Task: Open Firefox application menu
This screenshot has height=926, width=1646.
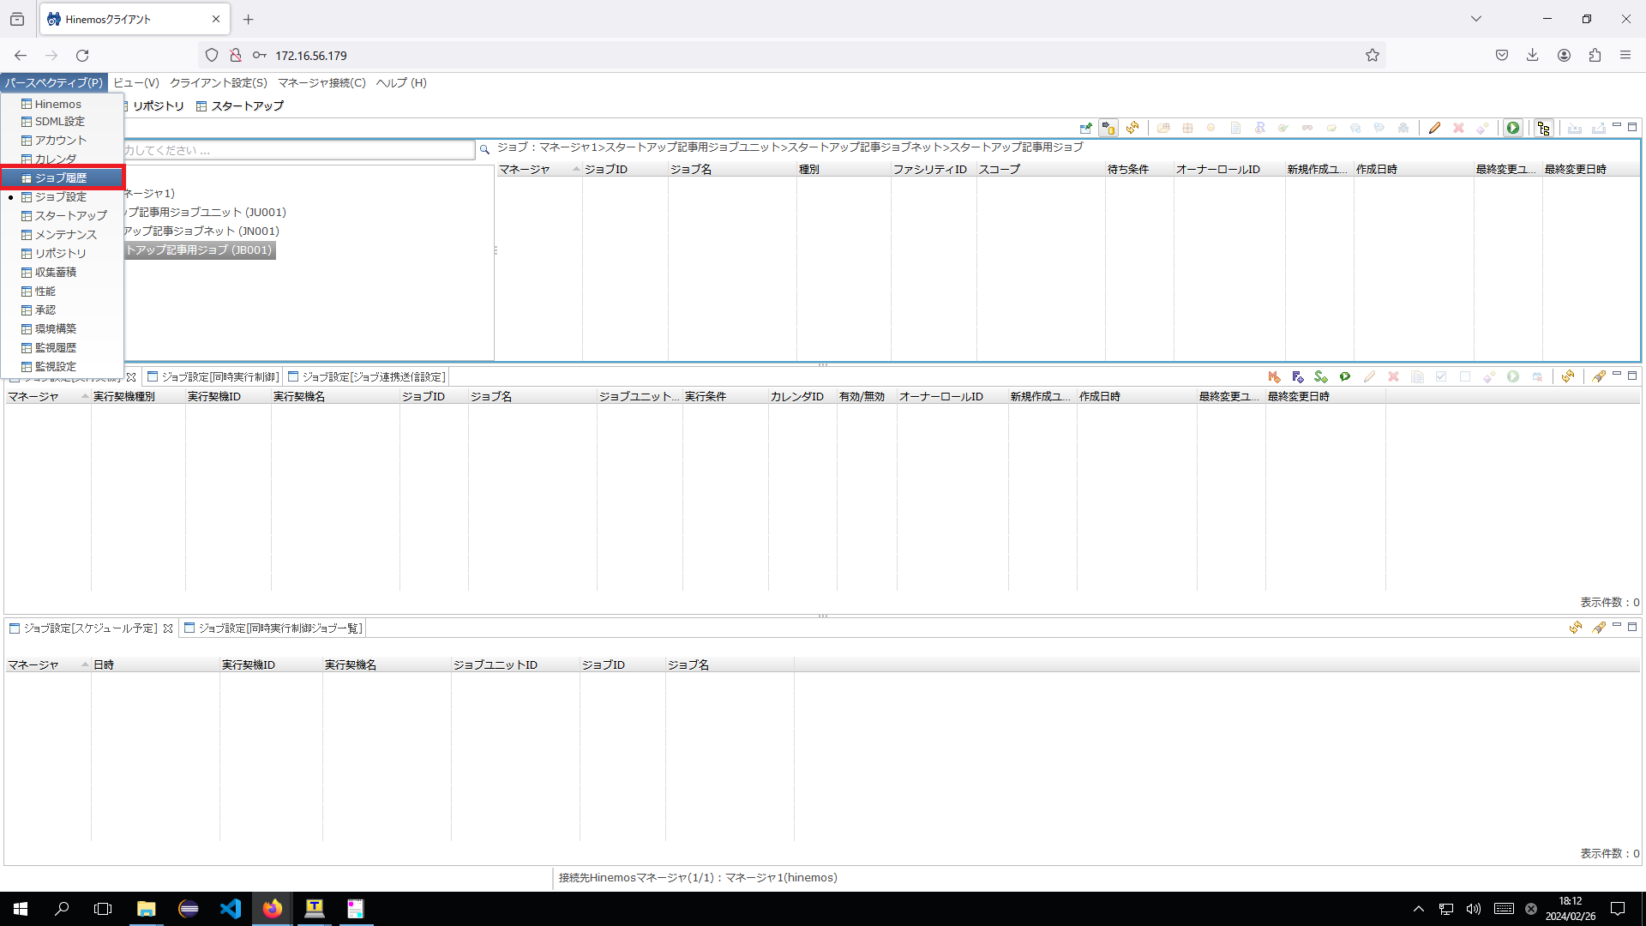Action: point(1625,56)
